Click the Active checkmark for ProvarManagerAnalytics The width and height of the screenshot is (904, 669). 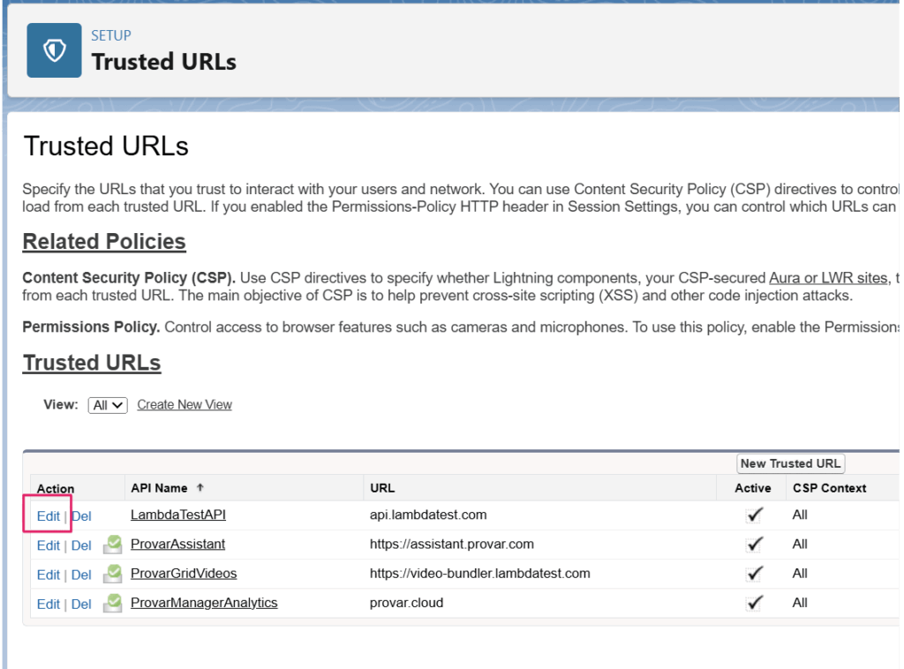tap(753, 604)
